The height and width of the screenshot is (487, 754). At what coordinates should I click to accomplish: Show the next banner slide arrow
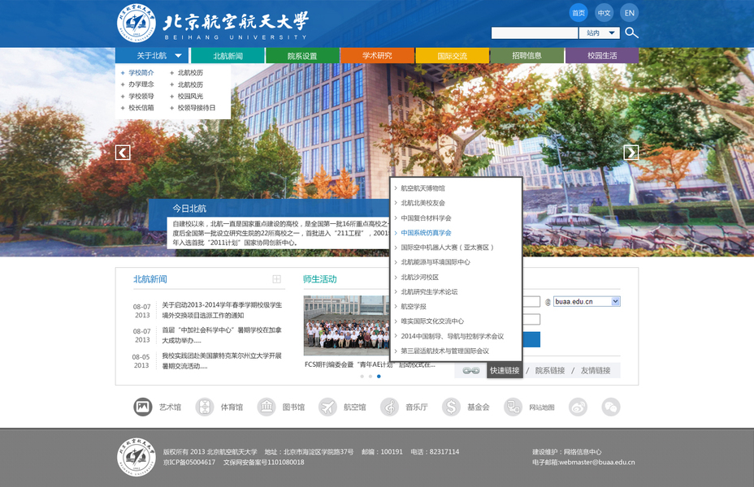coord(630,153)
